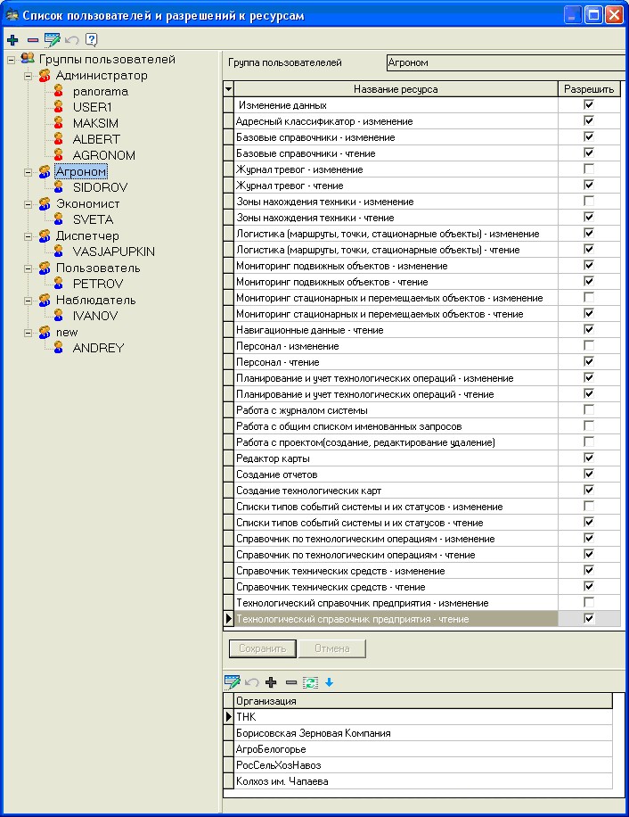Enable 'Журнал тревог - изменение' permission checkbox
This screenshot has width=629, height=817.
pyautogui.click(x=588, y=169)
